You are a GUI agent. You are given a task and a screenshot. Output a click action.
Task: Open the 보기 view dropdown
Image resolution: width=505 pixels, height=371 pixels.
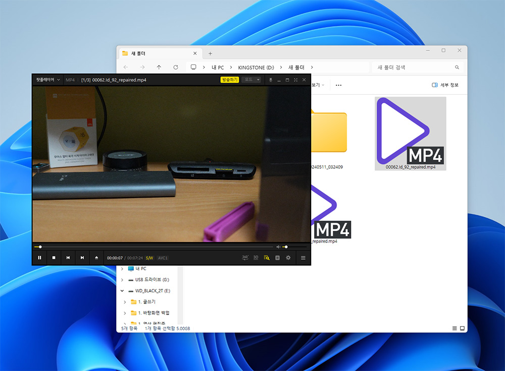coord(318,85)
